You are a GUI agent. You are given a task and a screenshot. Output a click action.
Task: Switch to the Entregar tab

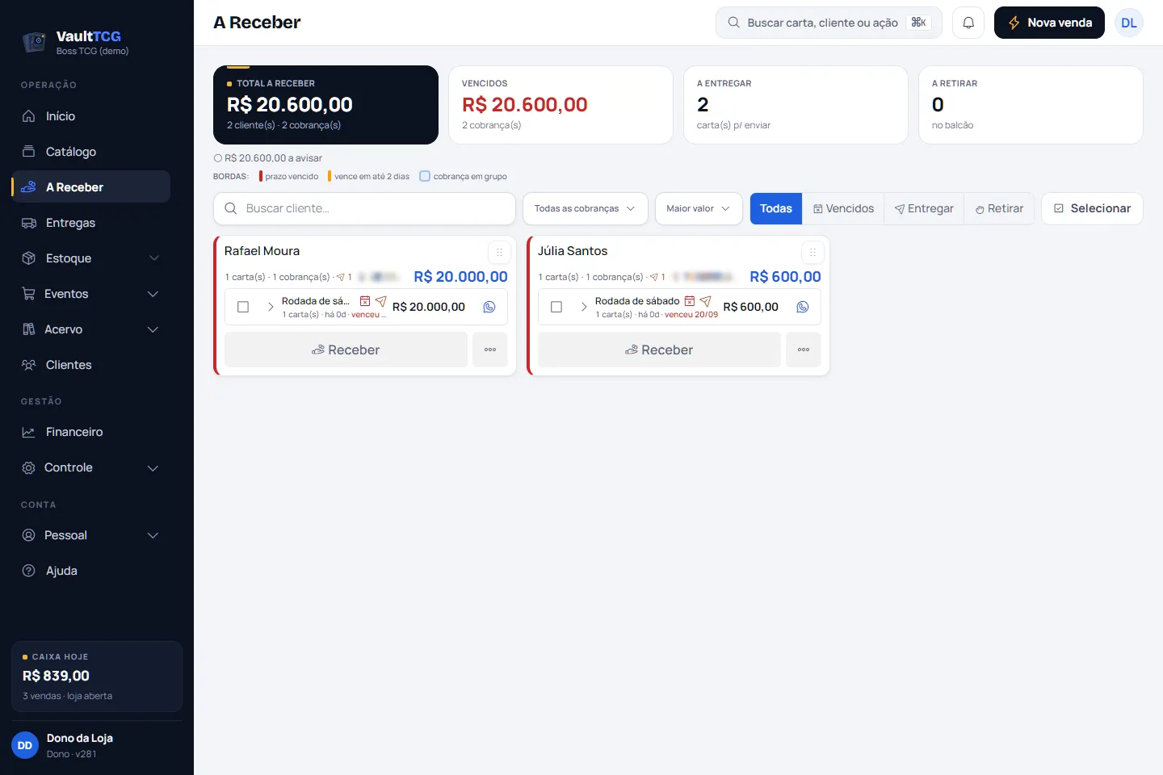pyautogui.click(x=924, y=208)
